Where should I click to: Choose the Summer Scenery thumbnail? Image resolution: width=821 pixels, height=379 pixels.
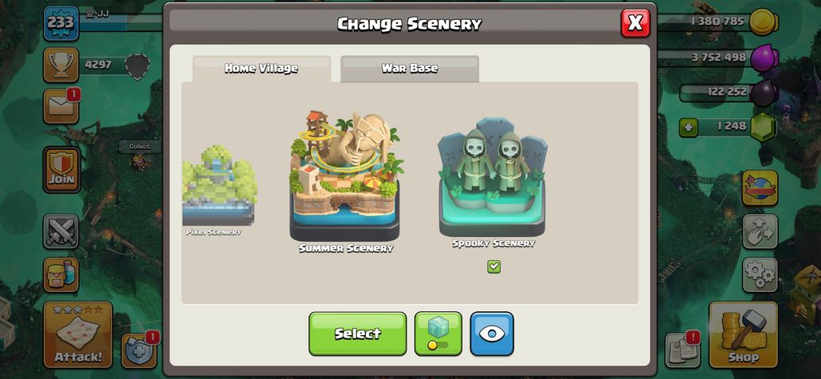[346, 182]
